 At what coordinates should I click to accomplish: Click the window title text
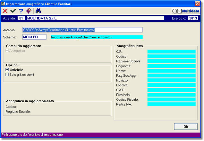coord(39,4)
